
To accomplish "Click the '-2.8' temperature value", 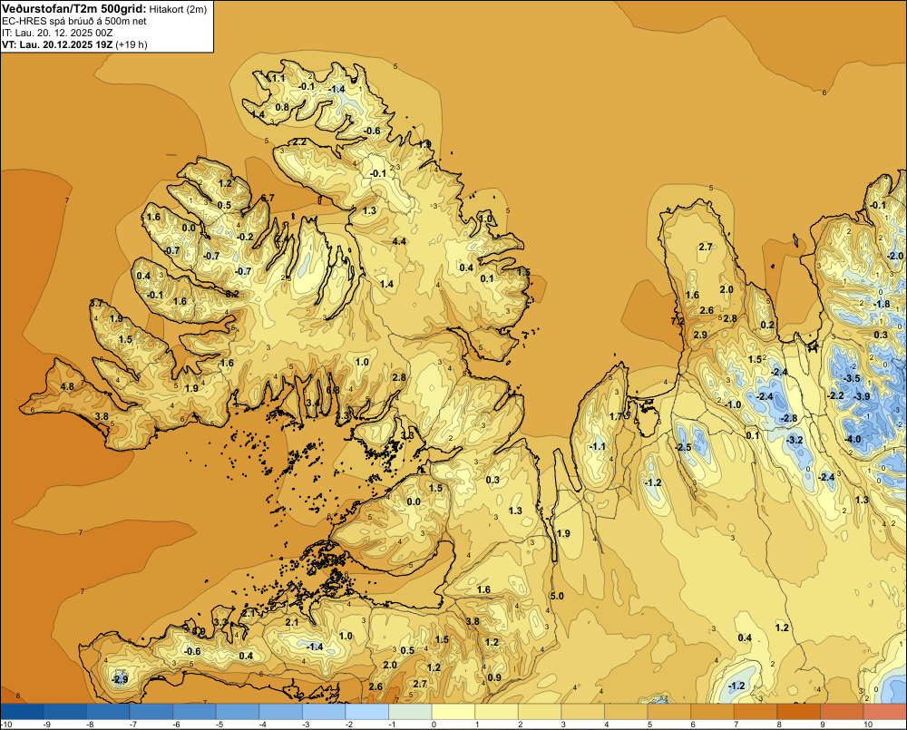I will [x=789, y=418].
